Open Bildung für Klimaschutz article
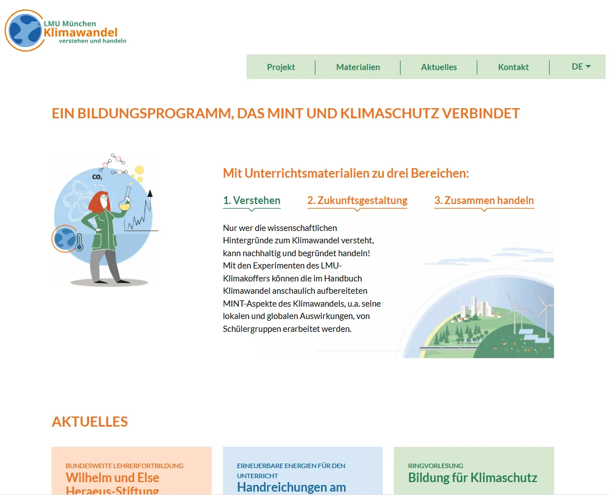This screenshot has width=609, height=495. [x=472, y=478]
